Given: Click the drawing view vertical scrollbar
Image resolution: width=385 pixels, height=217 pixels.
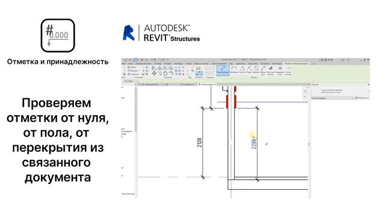Looking at the screenshot, I should point(309,144).
